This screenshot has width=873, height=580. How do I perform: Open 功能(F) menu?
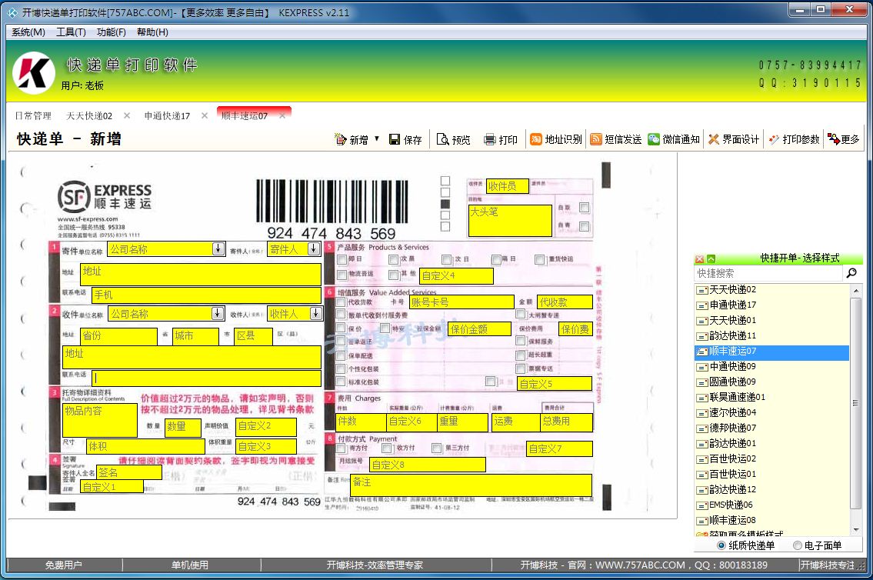[112, 32]
